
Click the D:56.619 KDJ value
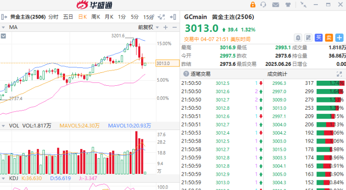click(60, 178)
